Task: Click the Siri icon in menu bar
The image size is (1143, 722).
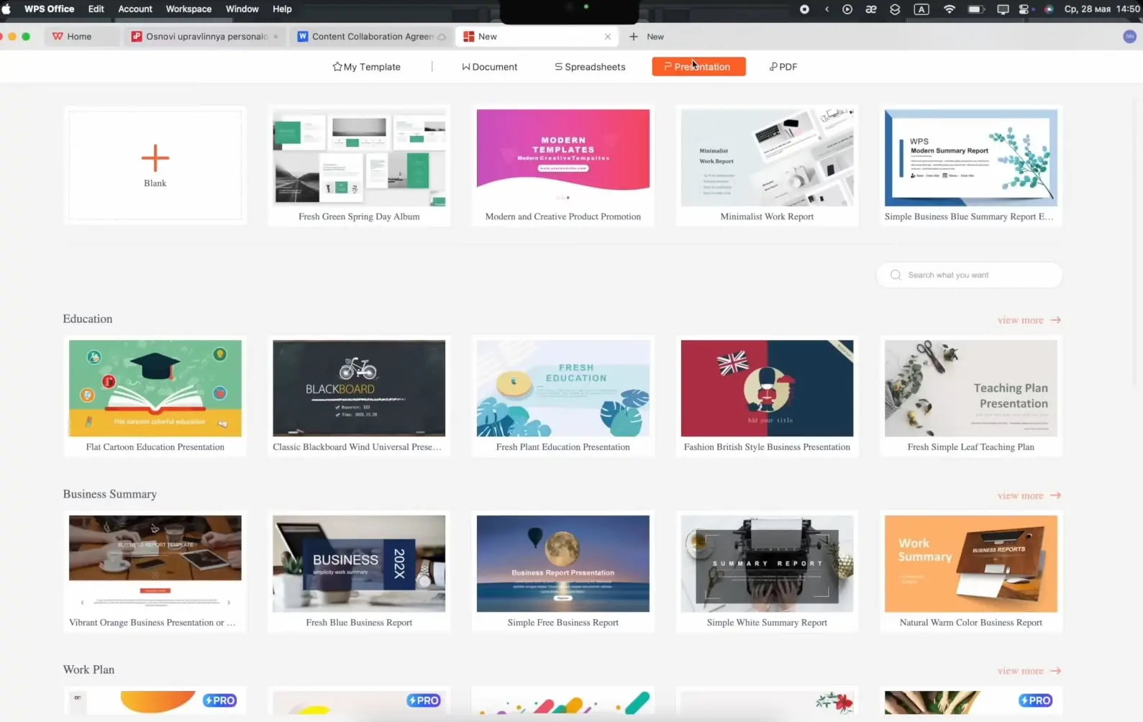Action: click(1049, 9)
